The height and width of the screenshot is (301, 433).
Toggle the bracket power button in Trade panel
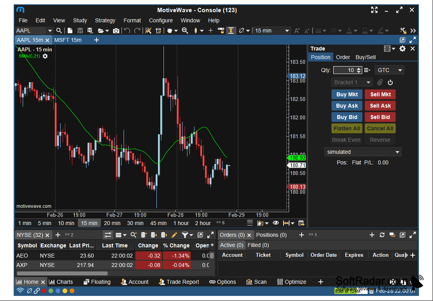pyautogui.click(x=390, y=82)
